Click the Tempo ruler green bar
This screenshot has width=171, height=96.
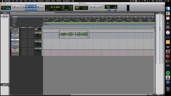pyautogui.click(x=99, y=23)
